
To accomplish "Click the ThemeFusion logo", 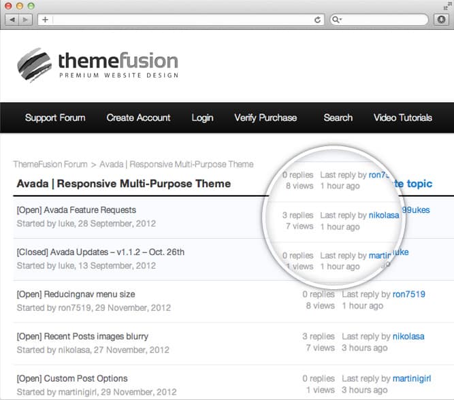I will 97,65.
